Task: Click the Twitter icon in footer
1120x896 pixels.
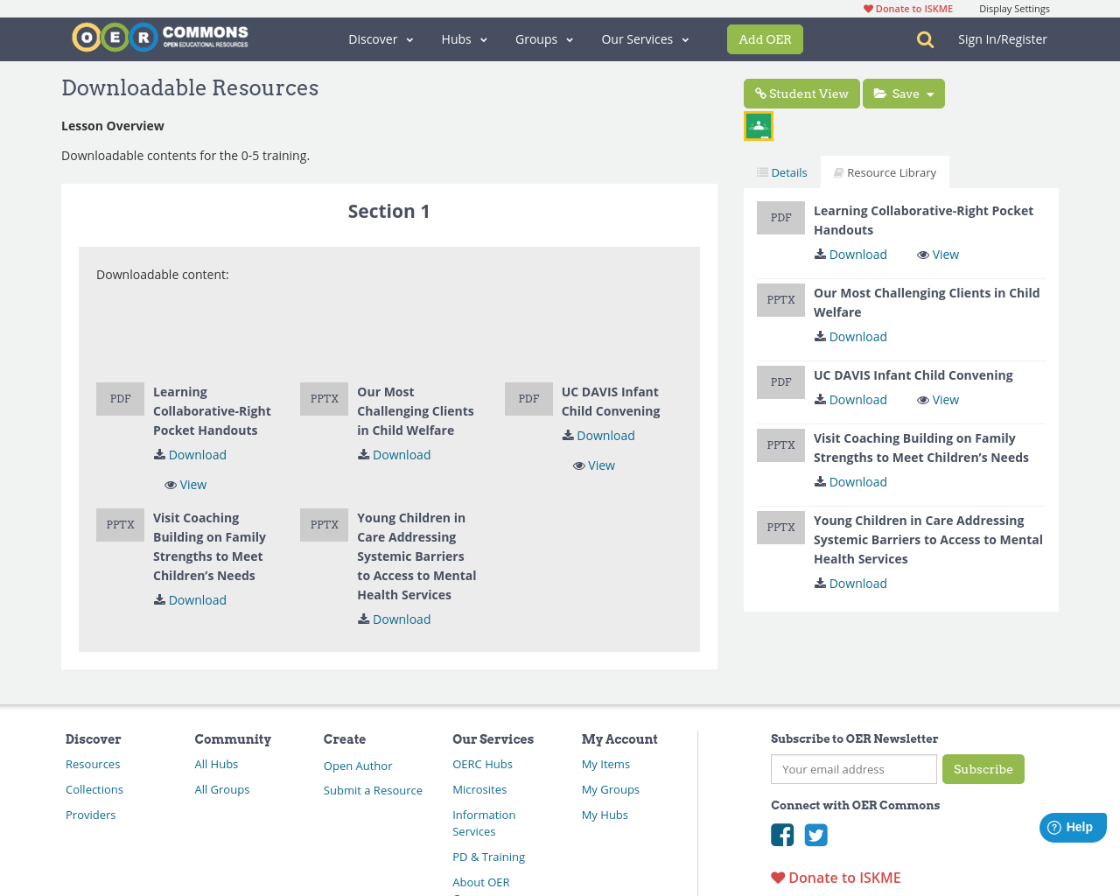Action: click(816, 835)
